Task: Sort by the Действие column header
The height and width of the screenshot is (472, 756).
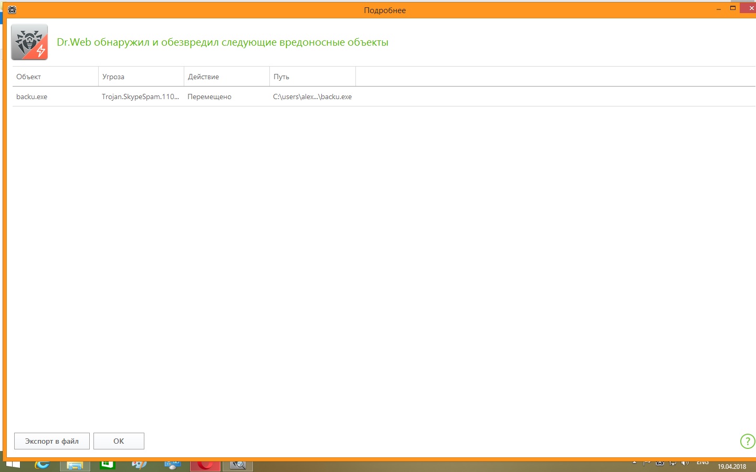Action: pyautogui.click(x=227, y=77)
